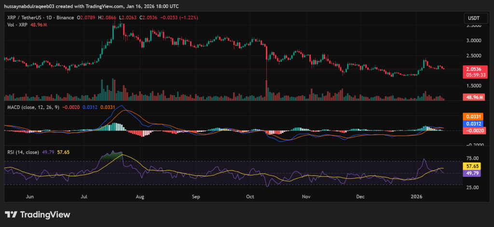
Task: Click the 3.0000 level on price scale
Action: point(473,41)
